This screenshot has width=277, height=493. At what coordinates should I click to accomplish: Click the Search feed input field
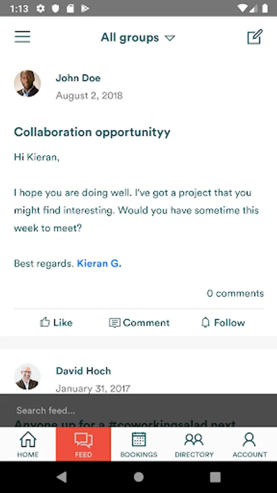pyautogui.click(x=138, y=410)
